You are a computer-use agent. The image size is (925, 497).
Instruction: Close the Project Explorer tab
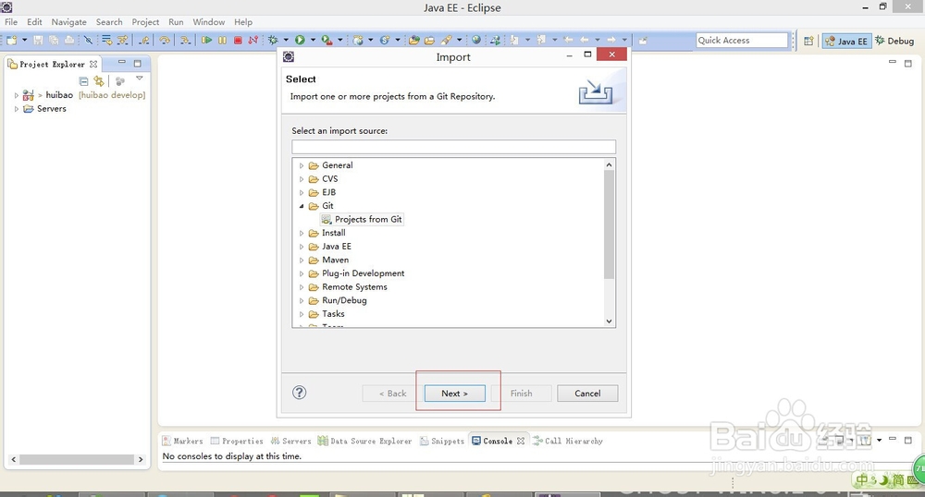pyautogui.click(x=93, y=64)
